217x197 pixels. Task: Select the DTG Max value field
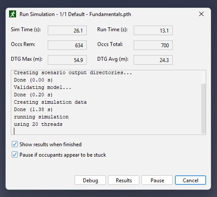(x=67, y=60)
